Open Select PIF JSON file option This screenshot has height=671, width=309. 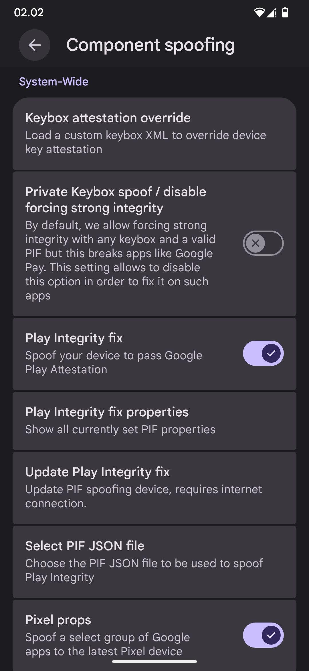(x=154, y=562)
